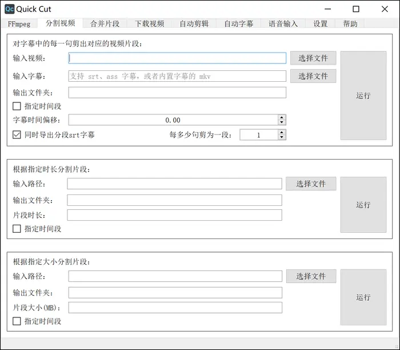Increase 每多少句剪为一段 value with up arrow
The image size is (400, 350).
(x=281, y=132)
